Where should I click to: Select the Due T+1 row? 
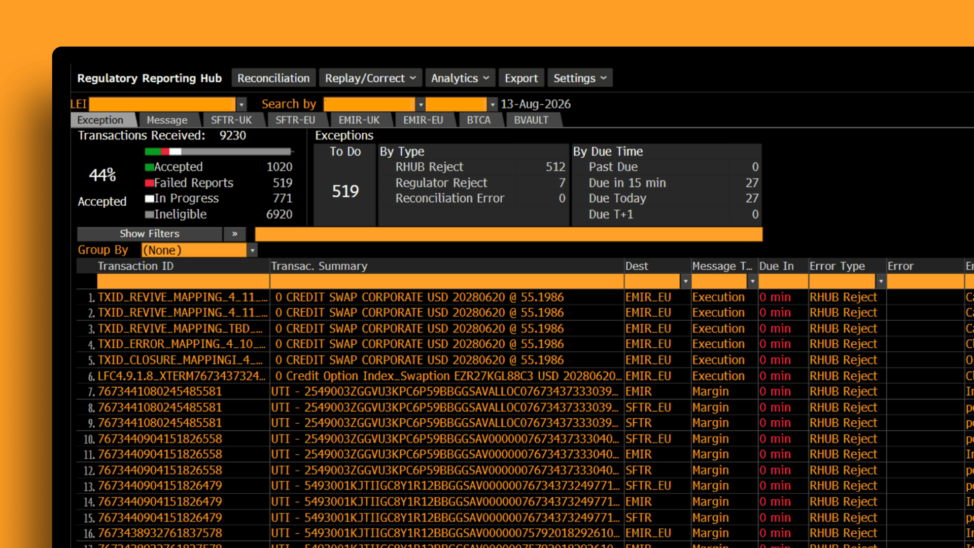coord(667,214)
